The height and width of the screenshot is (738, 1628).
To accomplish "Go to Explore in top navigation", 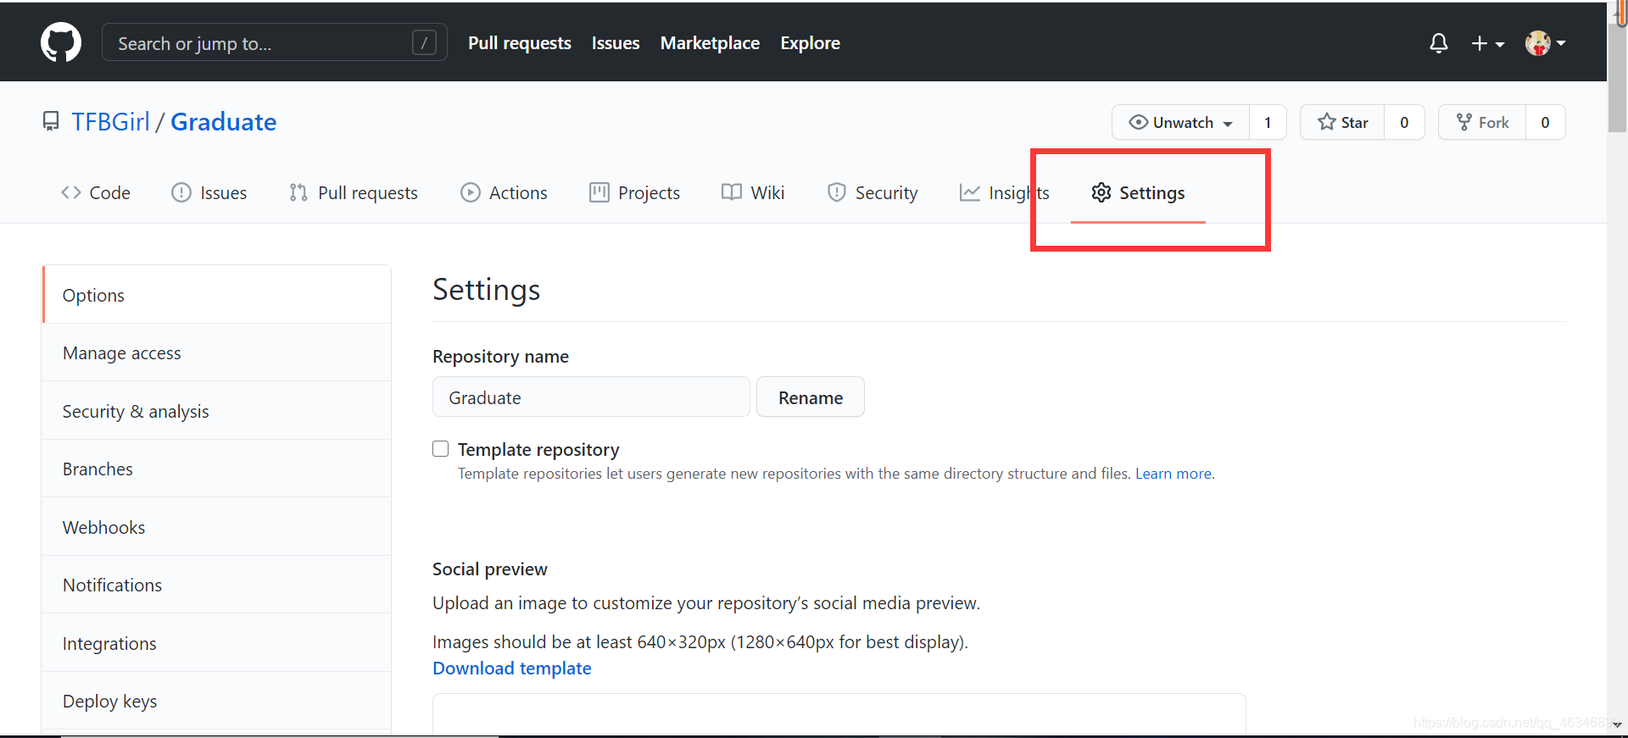I will pos(811,43).
